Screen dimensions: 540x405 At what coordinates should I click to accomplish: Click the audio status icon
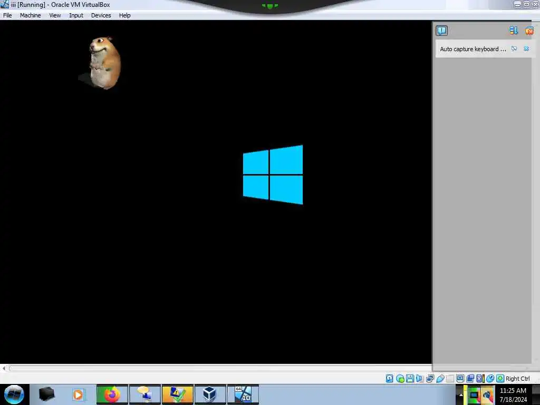pos(419,379)
